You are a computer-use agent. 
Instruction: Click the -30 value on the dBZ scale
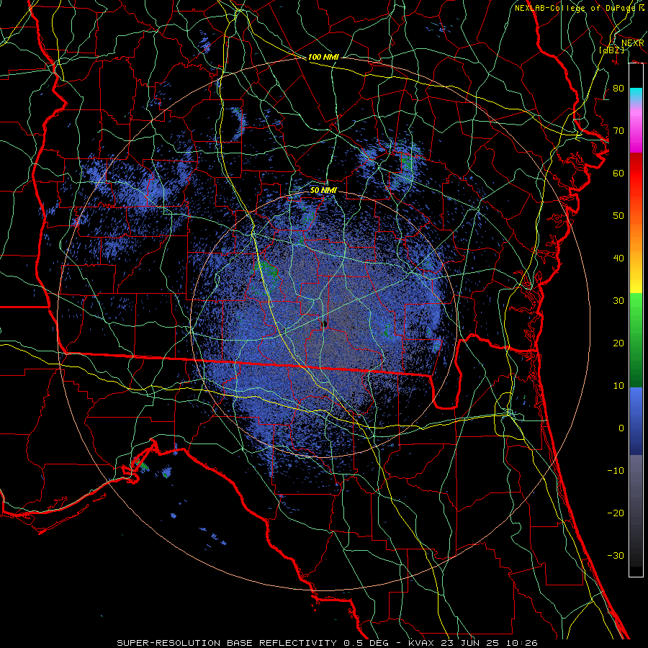tap(616, 555)
